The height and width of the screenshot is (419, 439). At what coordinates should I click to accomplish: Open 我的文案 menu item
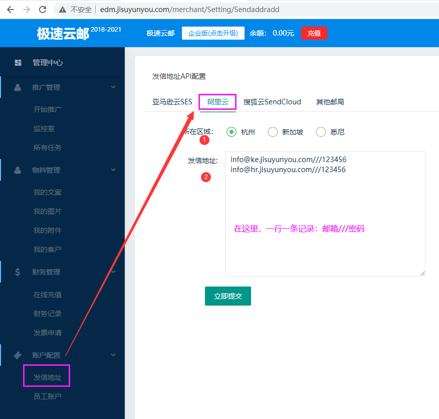click(48, 192)
